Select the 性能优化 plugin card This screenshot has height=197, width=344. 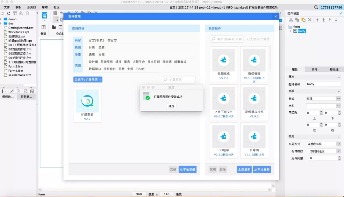[224, 64]
